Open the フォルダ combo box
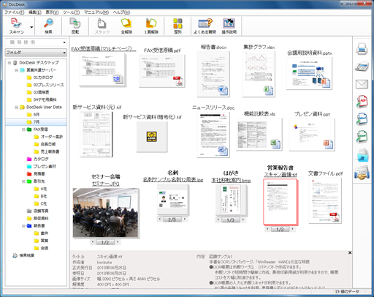 coord(36,53)
